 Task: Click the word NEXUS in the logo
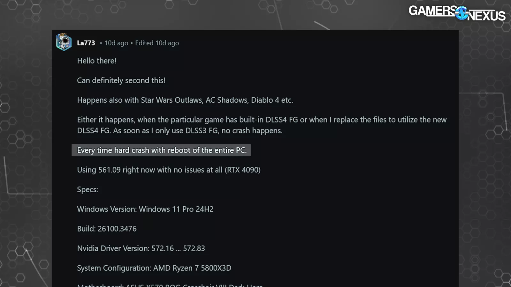pyautogui.click(x=486, y=16)
